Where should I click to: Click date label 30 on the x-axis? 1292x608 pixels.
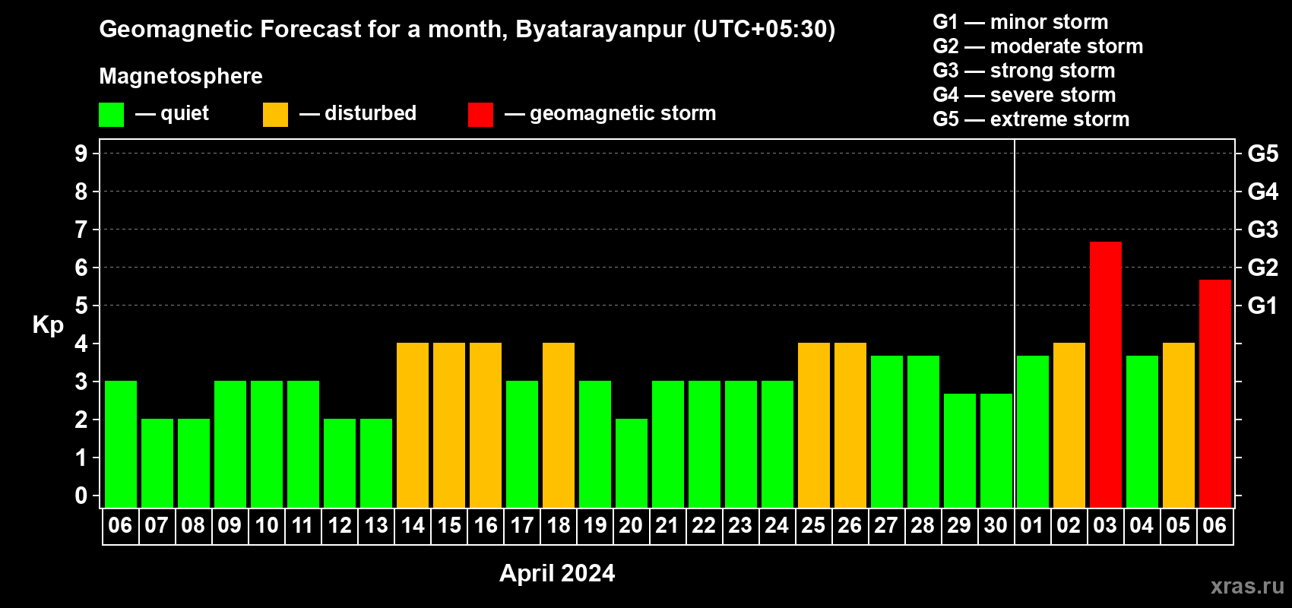(996, 526)
